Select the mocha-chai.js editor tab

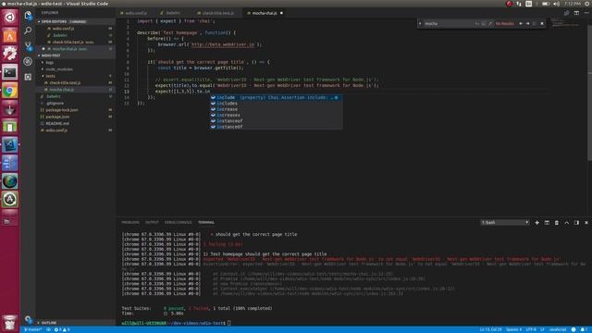coord(265,13)
